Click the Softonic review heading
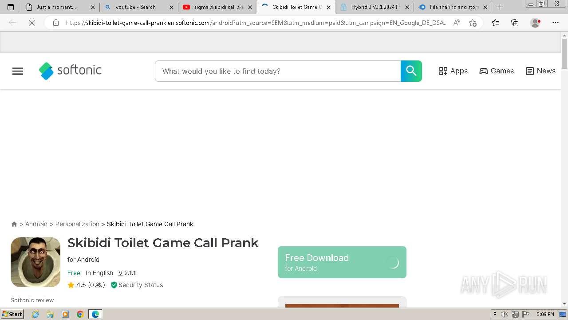Screen dimensions: 568x320 tap(32, 300)
